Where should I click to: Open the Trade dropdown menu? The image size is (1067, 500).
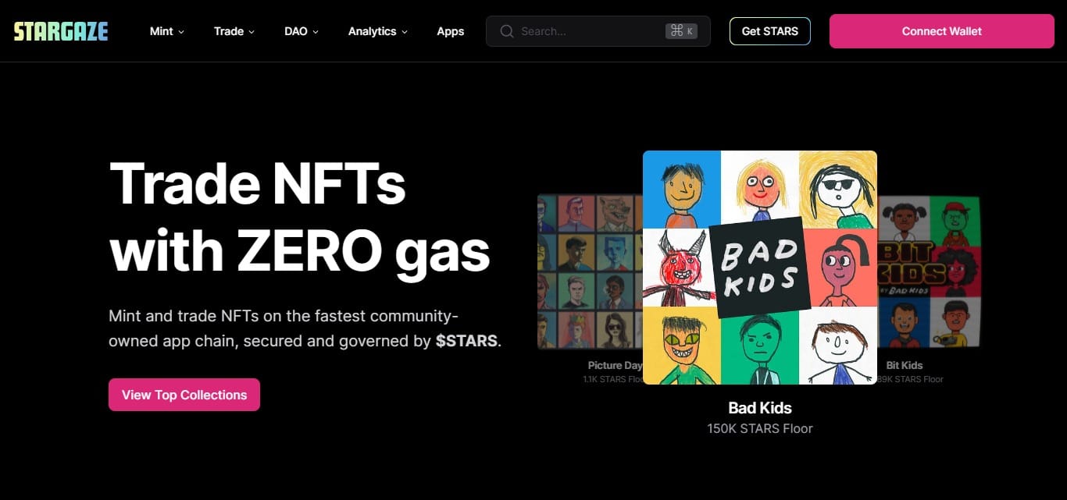234,31
